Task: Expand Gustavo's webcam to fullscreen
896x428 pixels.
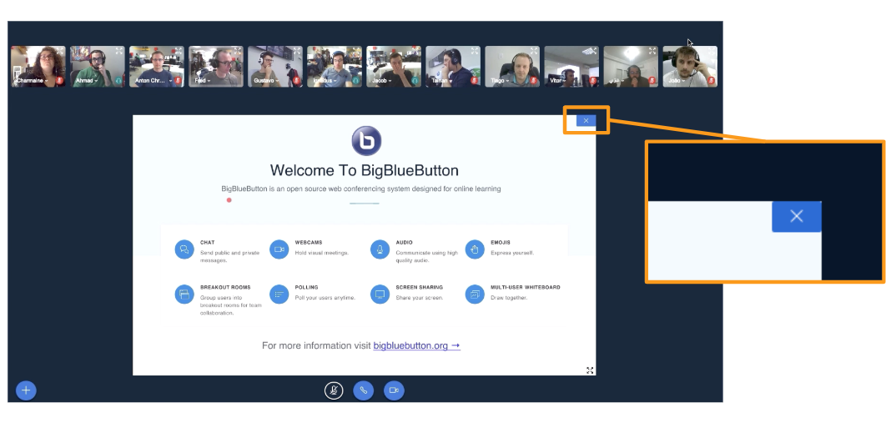Action: [x=297, y=51]
